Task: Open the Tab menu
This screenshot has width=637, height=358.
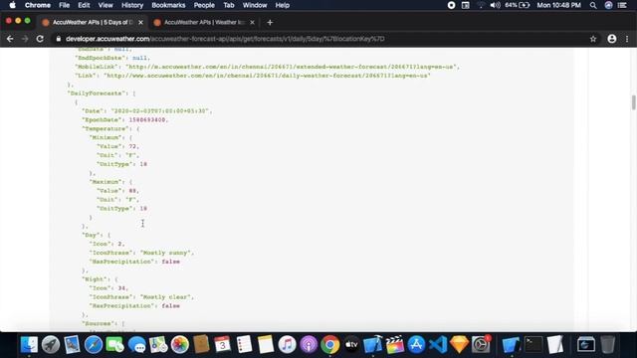Action: click(229, 5)
